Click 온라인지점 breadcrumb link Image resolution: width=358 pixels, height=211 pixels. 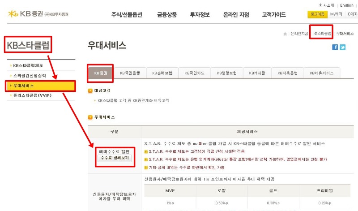[299, 34]
